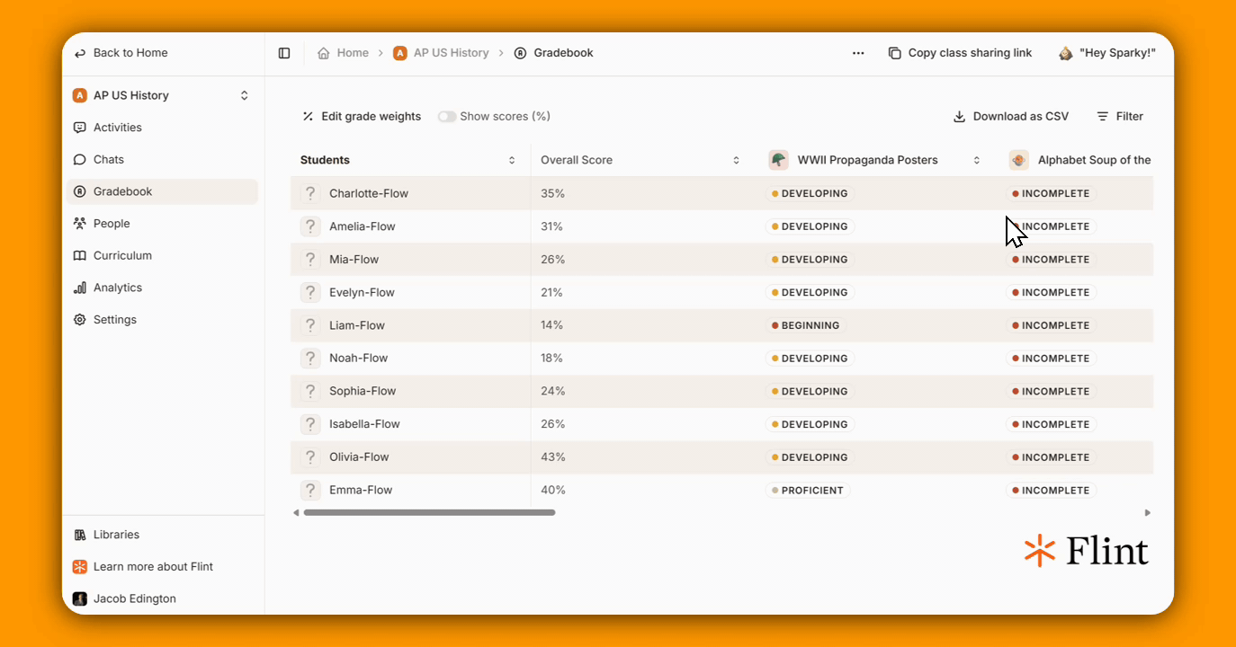Open Learn more about Flint
Viewport: 1236px width, 647px height.
coord(153,567)
